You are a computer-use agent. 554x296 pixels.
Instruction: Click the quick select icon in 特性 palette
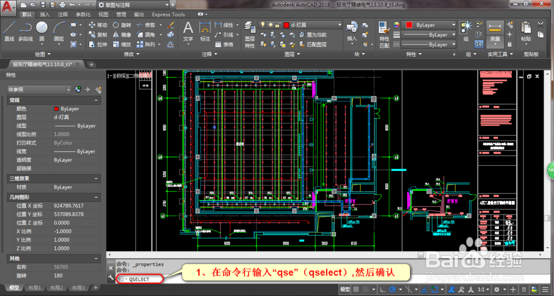[99, 90]
